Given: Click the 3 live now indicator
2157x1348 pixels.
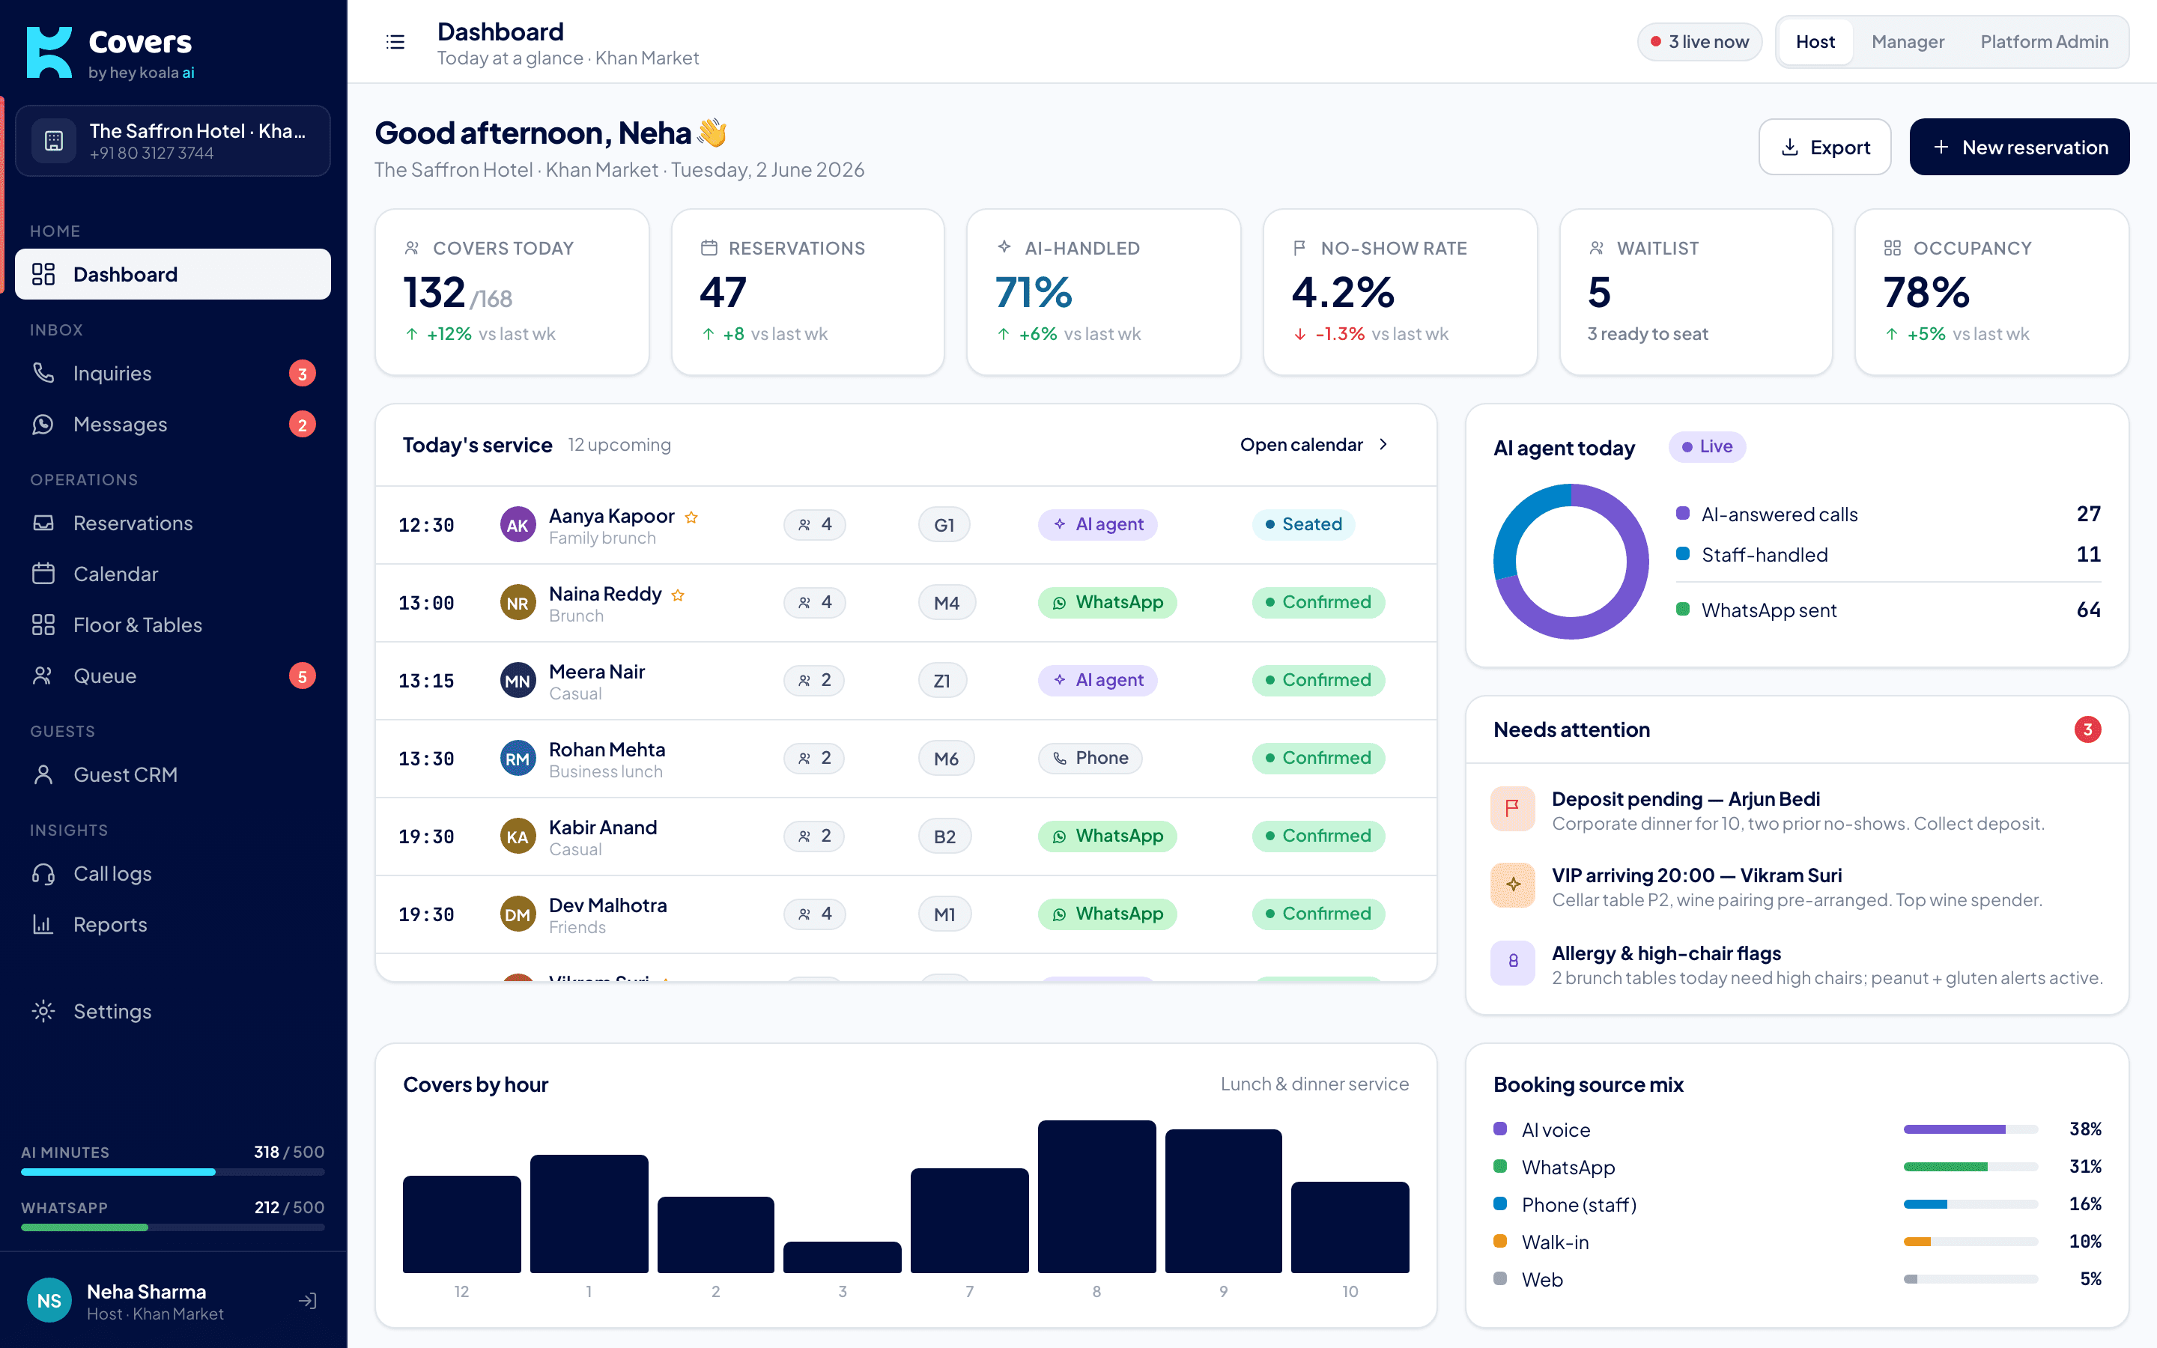Looking at the screenshot, I should click(x=1699, y=42).
